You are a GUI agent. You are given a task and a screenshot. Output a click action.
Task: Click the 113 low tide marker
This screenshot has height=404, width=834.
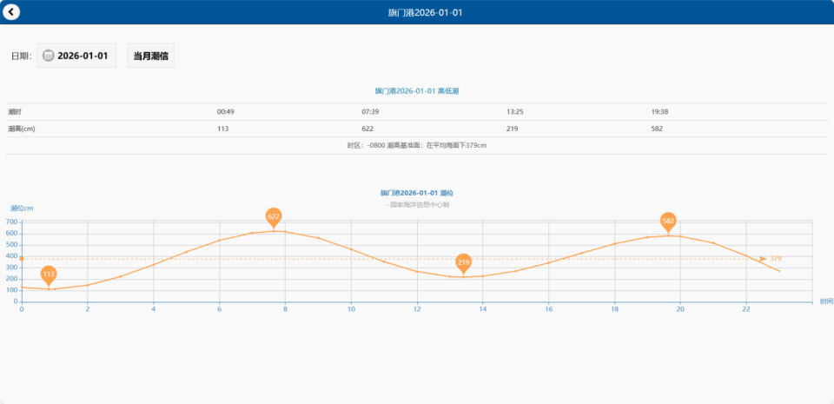[x=49, y=275]
